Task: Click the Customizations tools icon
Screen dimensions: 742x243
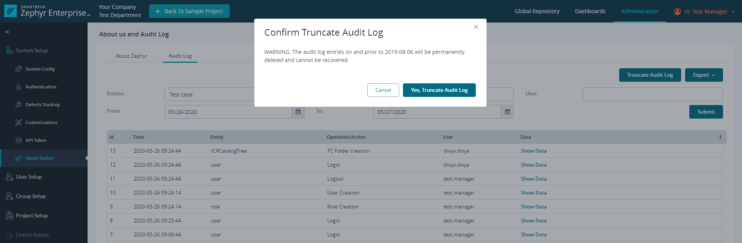Action: coord(19,122)
